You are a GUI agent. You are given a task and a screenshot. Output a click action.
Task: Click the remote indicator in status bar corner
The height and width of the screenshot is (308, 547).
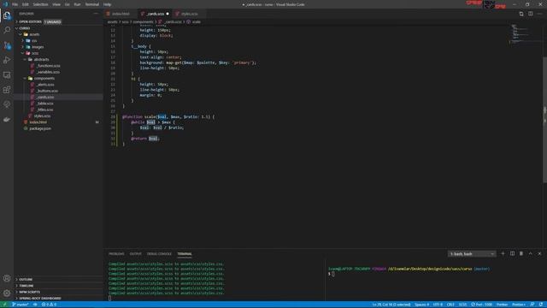(x=4, y=305)
